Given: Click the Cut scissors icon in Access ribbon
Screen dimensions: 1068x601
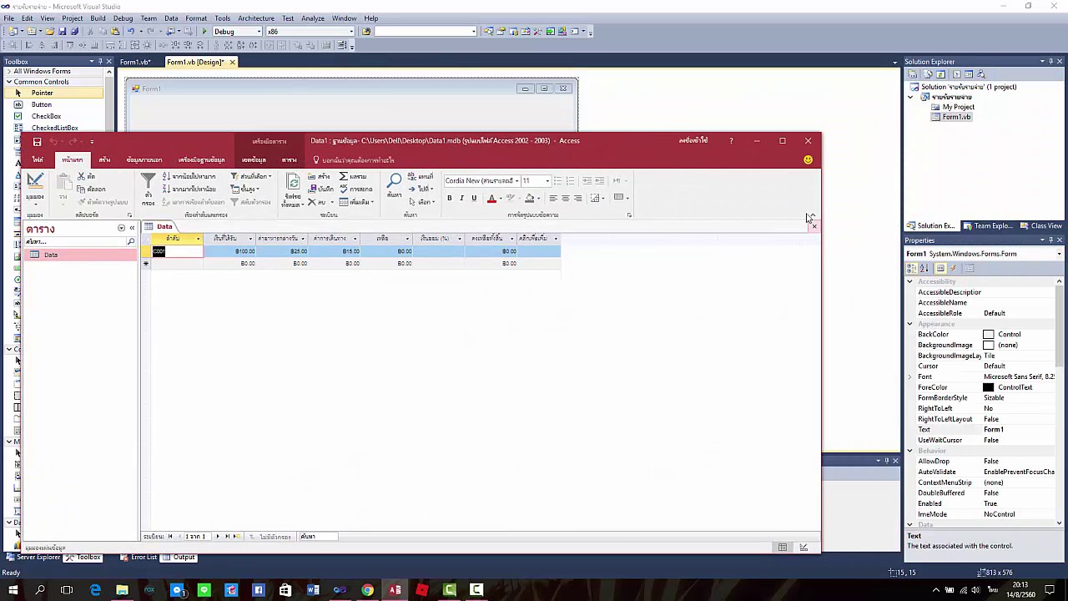Looking at the screenshot, I should [81, 176].
